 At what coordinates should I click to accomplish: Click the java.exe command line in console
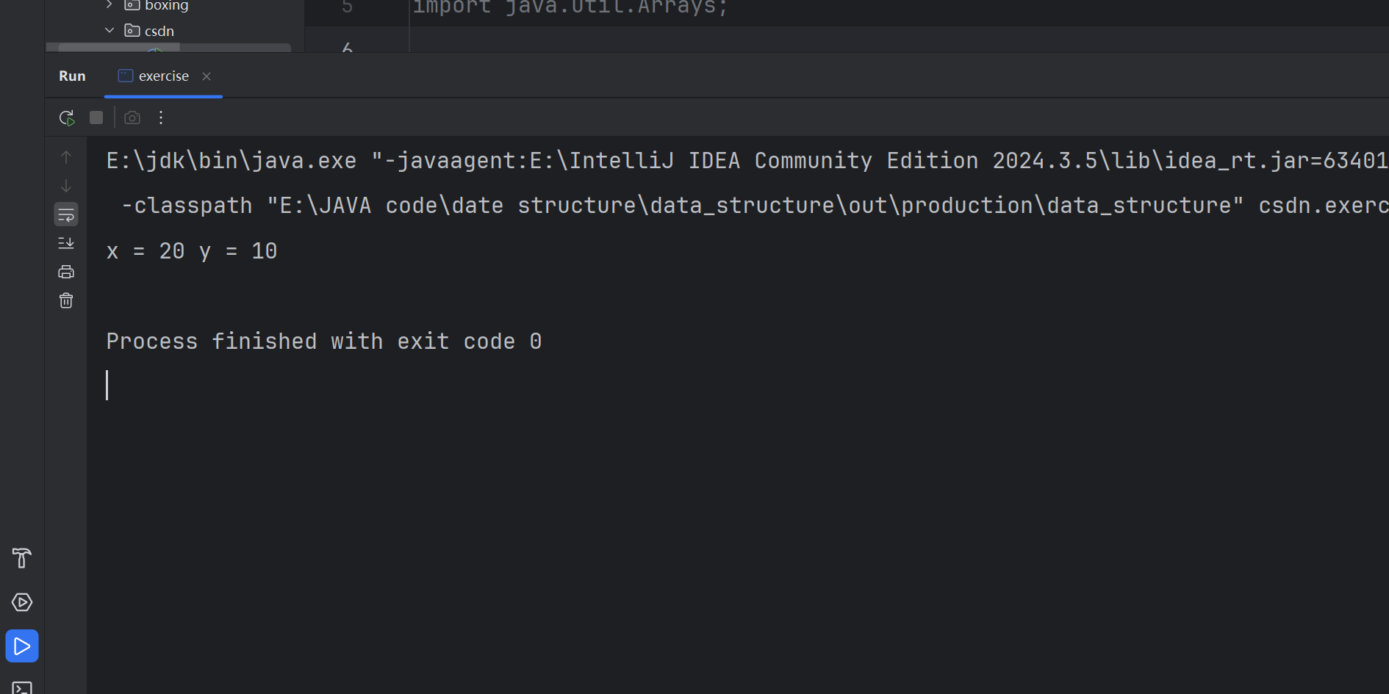coord(747,161)
